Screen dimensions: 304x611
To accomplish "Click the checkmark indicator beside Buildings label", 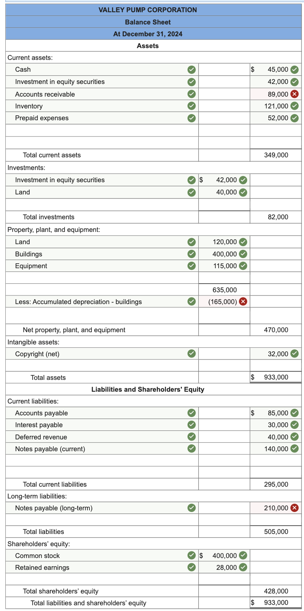I will [x=191, y=254].
